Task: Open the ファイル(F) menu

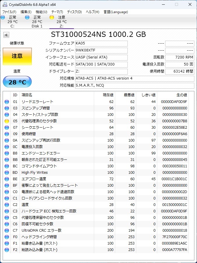Action: [x=9, y=12]
